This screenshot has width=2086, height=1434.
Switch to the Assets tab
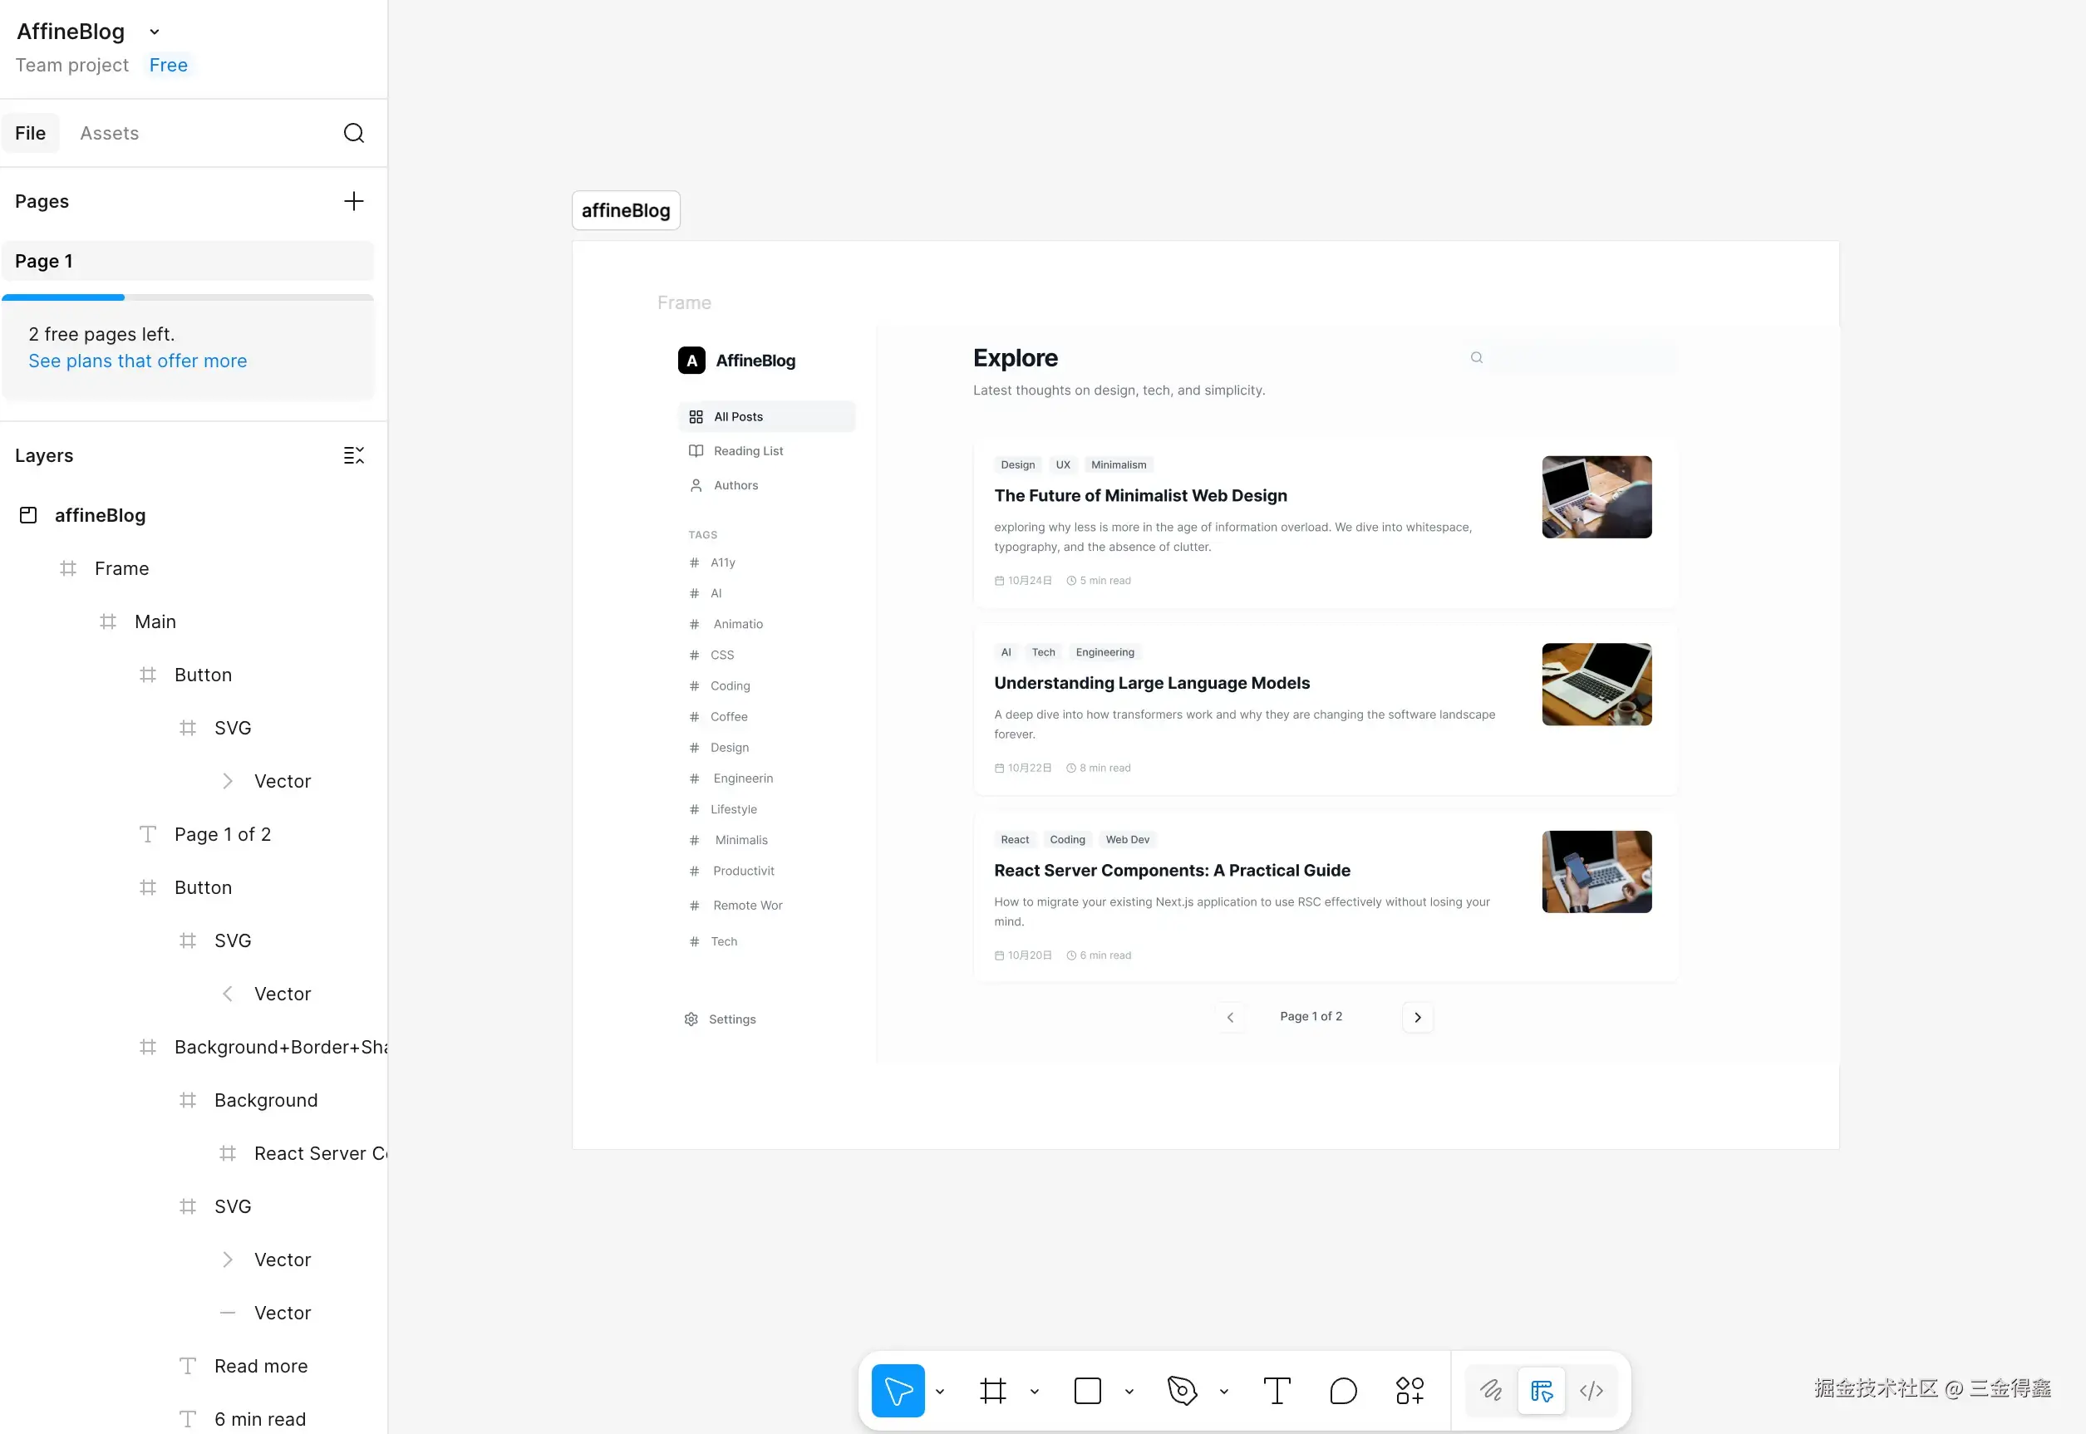pos(109,133)
